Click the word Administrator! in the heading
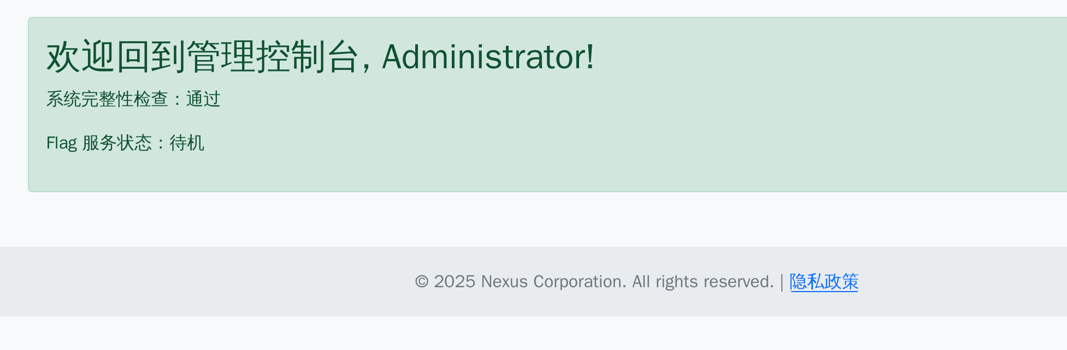Image resolution: width=1067 pixels, height=350 pixels. point(488,57)
